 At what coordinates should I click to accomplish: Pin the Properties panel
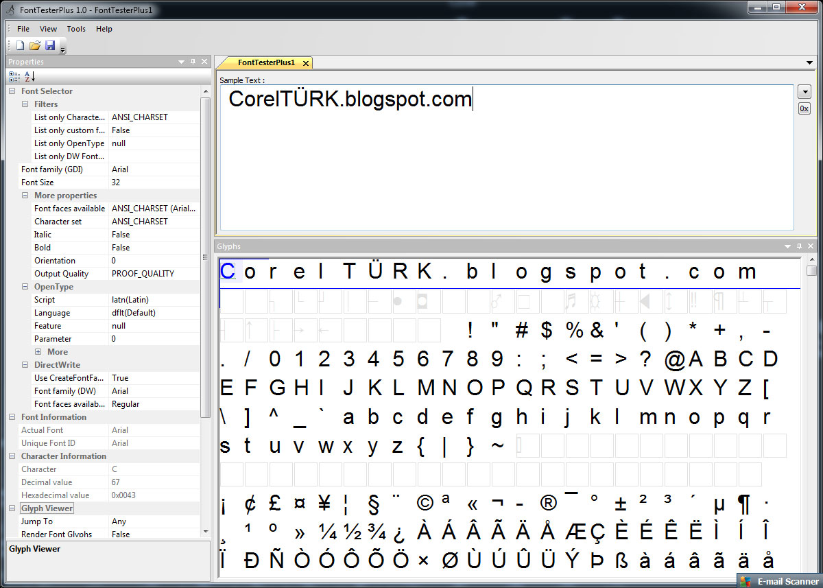pos(193,62)
